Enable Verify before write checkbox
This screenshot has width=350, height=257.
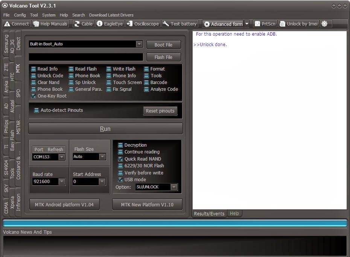tap(120, 173)
